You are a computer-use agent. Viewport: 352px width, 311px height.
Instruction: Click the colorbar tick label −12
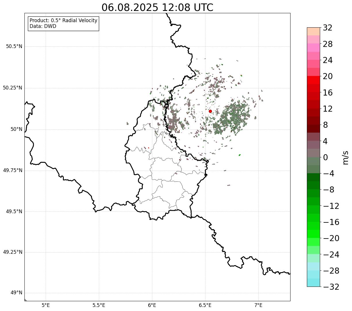[x=331, y=206]
